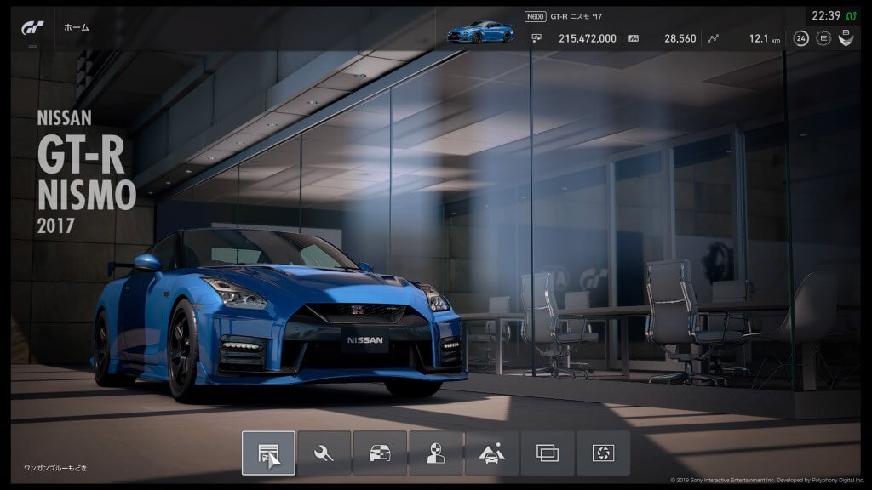Open the car livery editor icon
872x490 pixels.
(381, 453)
